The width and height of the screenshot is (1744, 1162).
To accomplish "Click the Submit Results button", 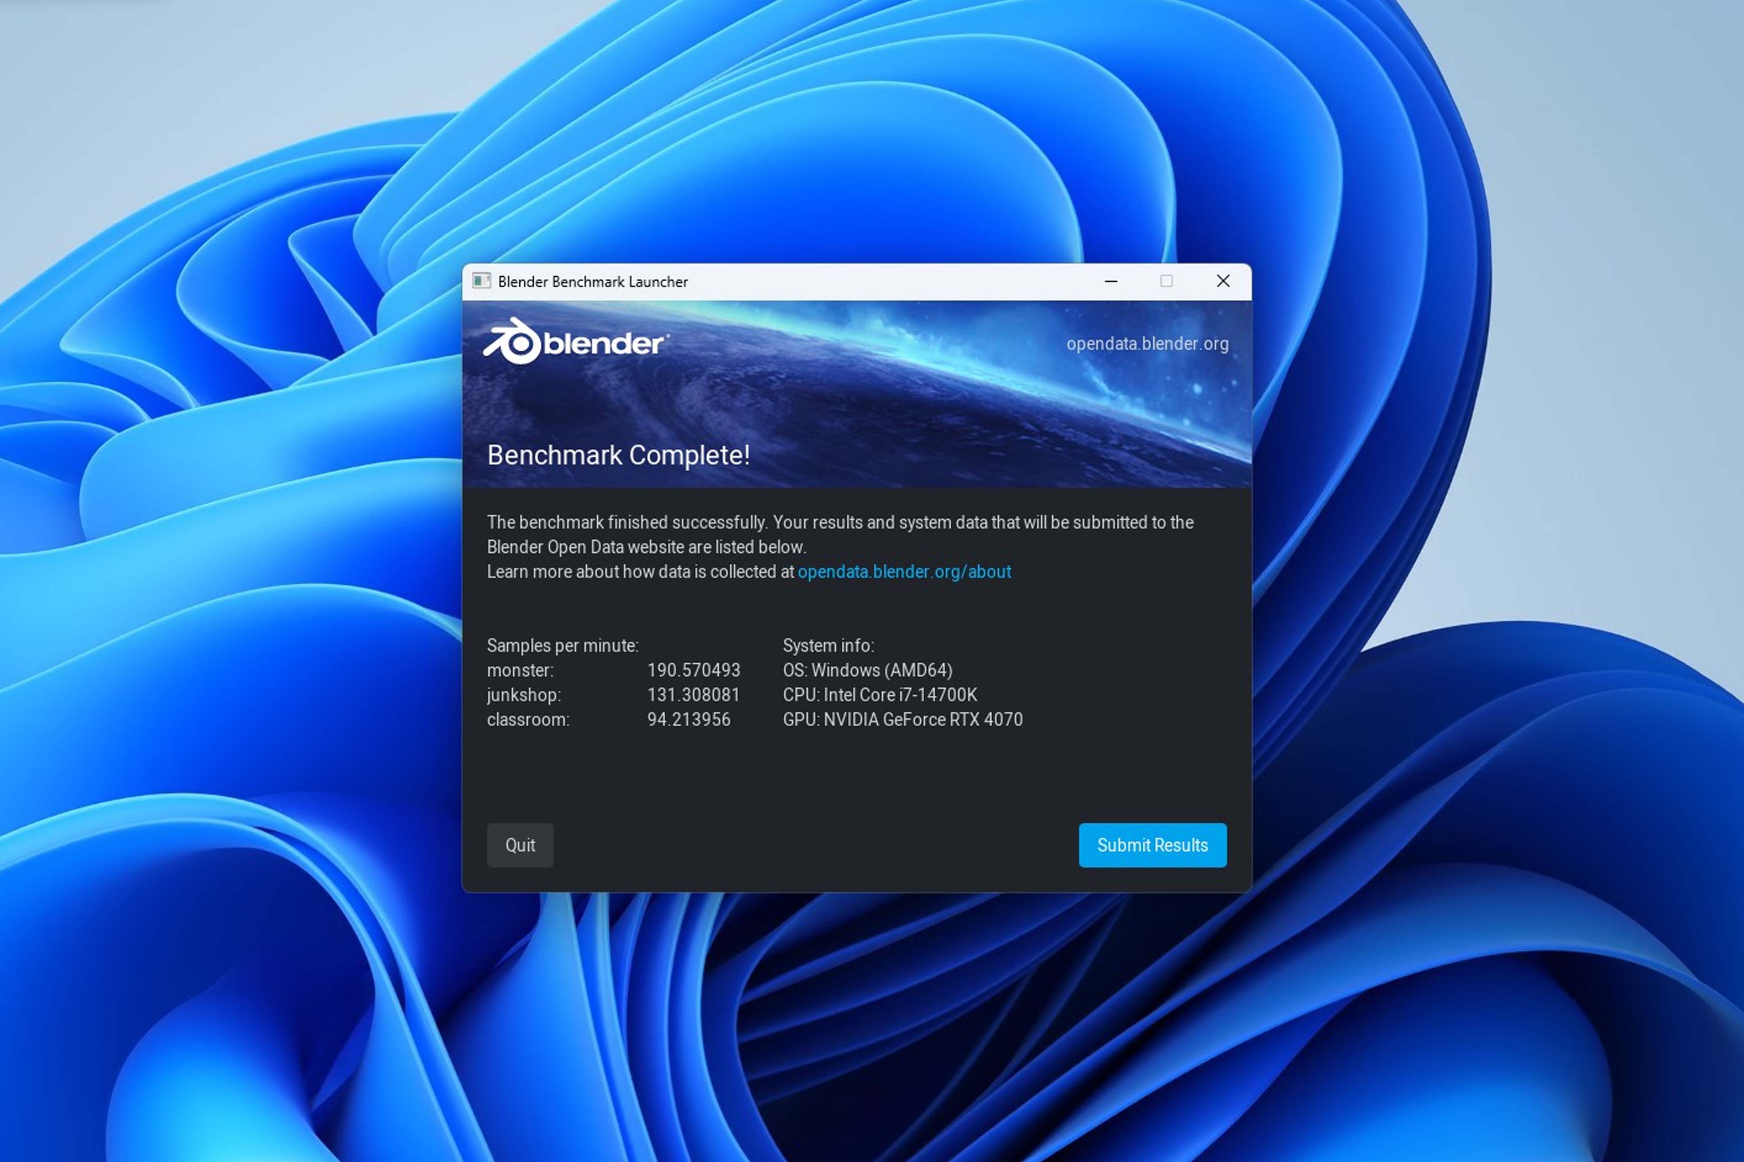I will pyautogui.click(x=1152, y=845).
